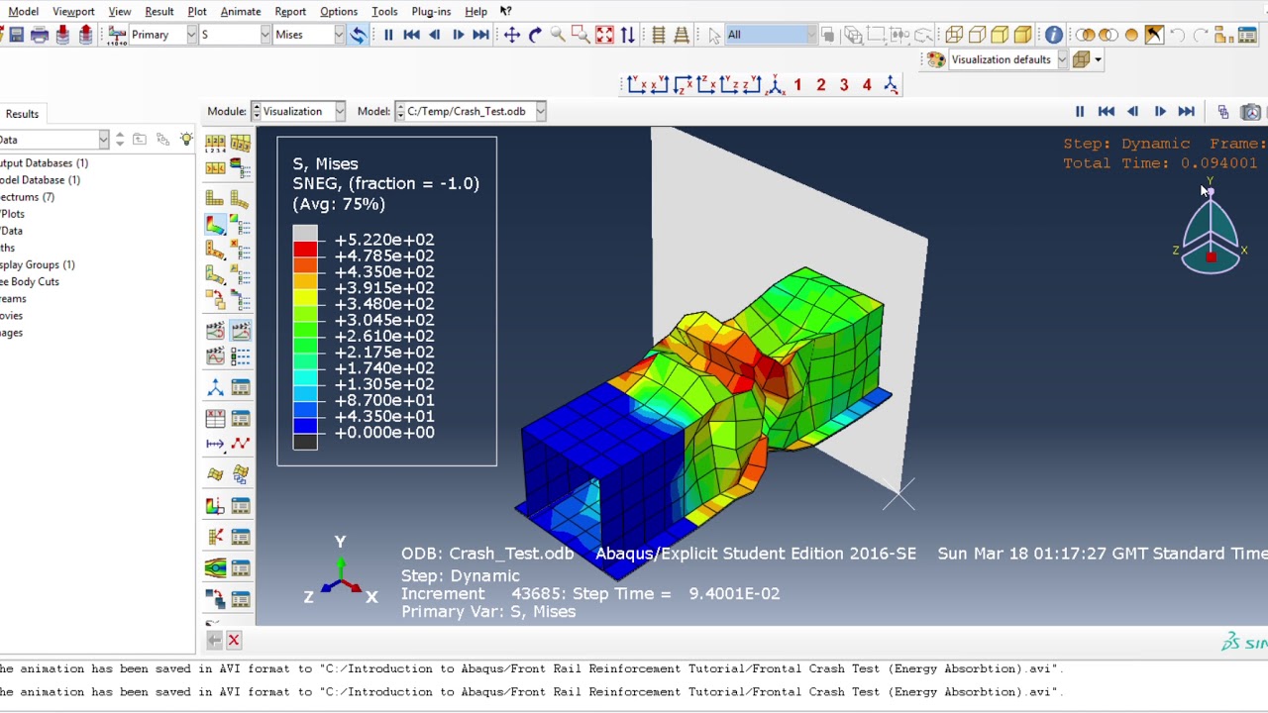The height and width of the screenshot is (713, 1268).
Task: Jump to last frame in viewport controls
Action: tap(1187, 112)
